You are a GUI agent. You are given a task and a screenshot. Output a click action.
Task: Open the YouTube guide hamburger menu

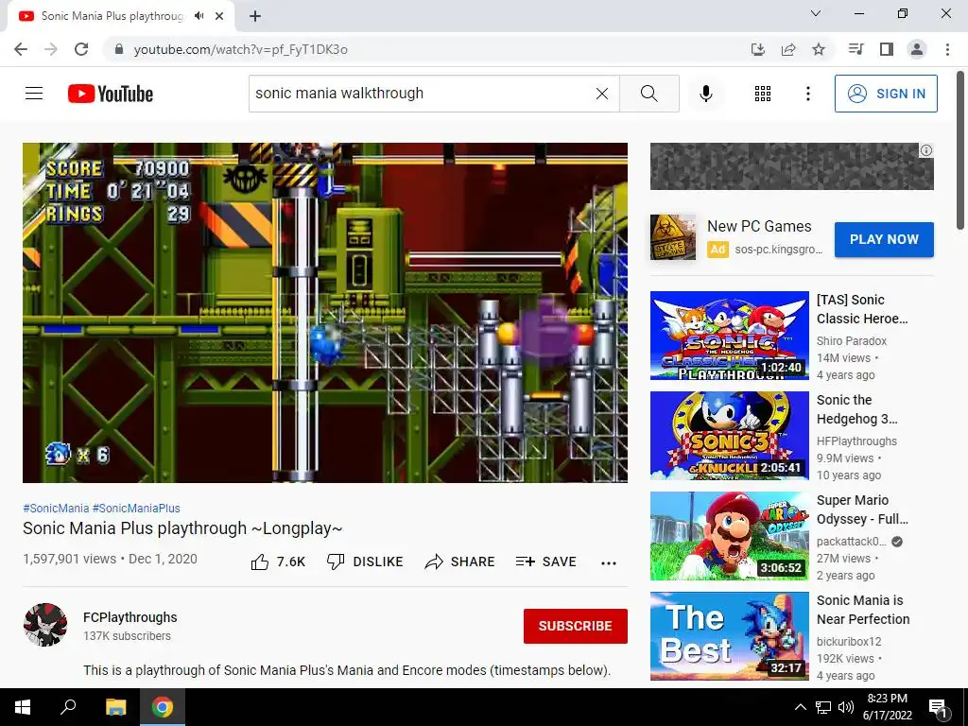[34, 94]
